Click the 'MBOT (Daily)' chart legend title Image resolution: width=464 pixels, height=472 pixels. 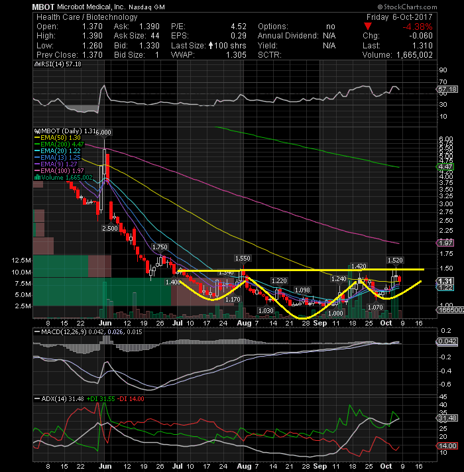click(x=62, y=131)
